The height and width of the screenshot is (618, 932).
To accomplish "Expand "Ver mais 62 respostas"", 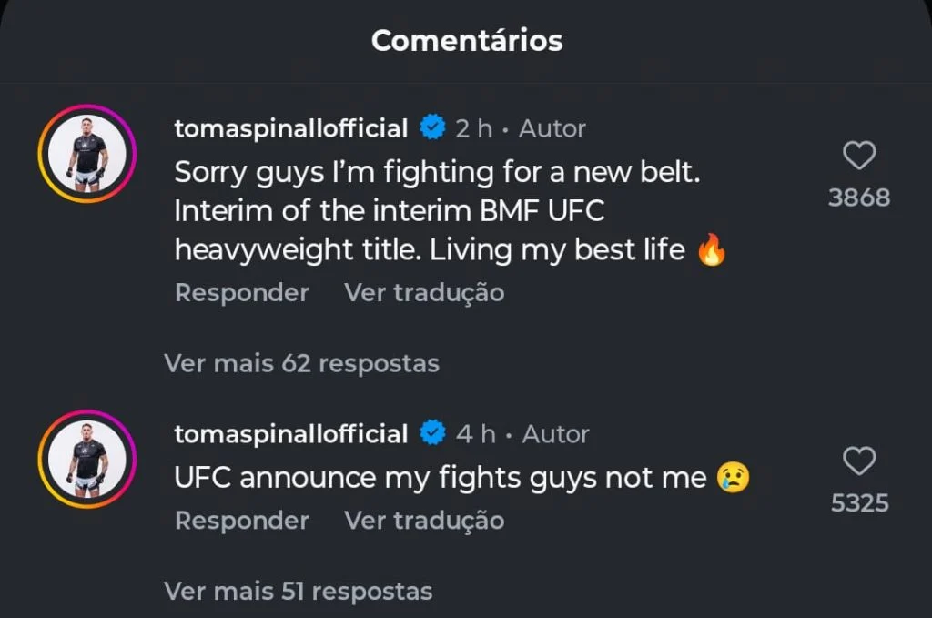I will pos(301,363).
